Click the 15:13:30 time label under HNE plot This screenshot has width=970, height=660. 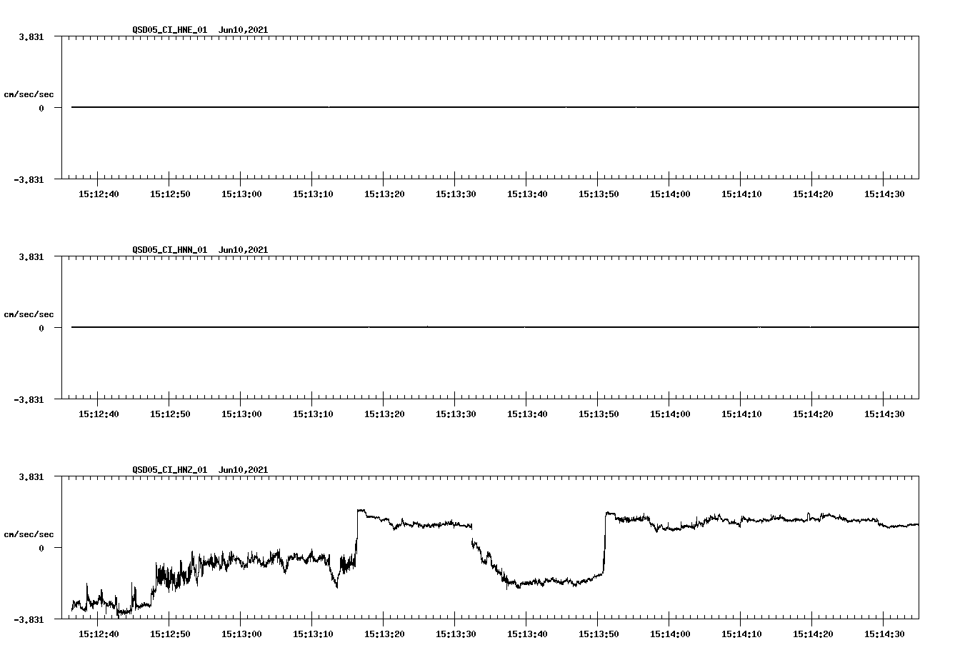pos(456,194)
